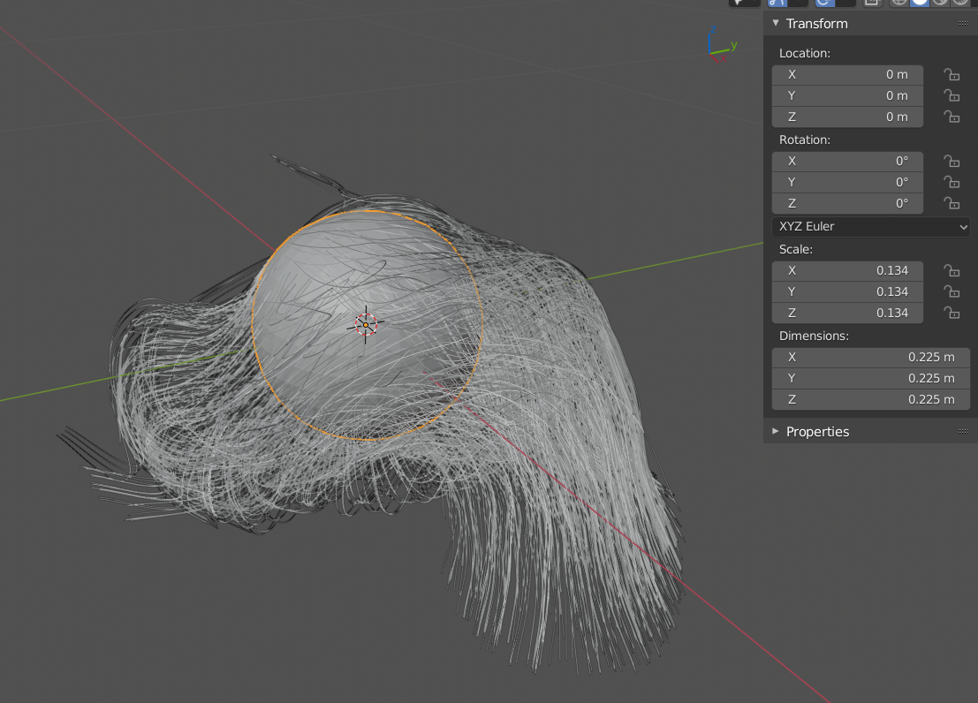
Task: Lock the Scale Z value
Action: click(x=951, y=313)
